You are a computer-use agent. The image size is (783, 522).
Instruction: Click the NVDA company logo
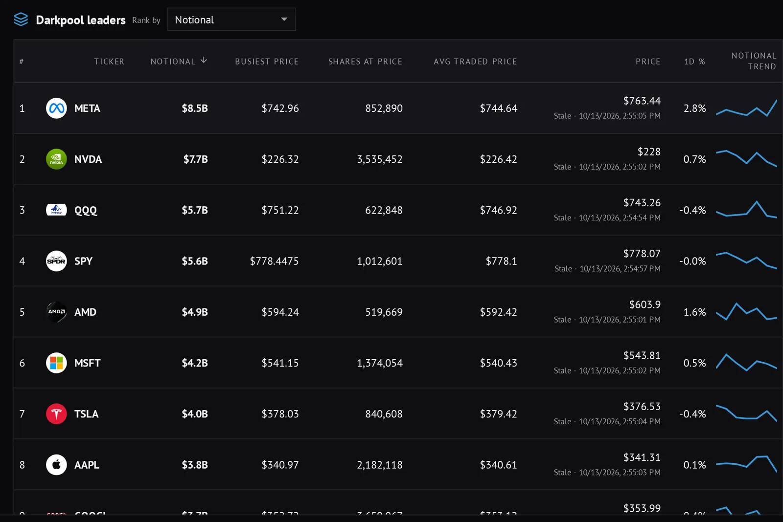pyautogui.click(x=56, y=159)
